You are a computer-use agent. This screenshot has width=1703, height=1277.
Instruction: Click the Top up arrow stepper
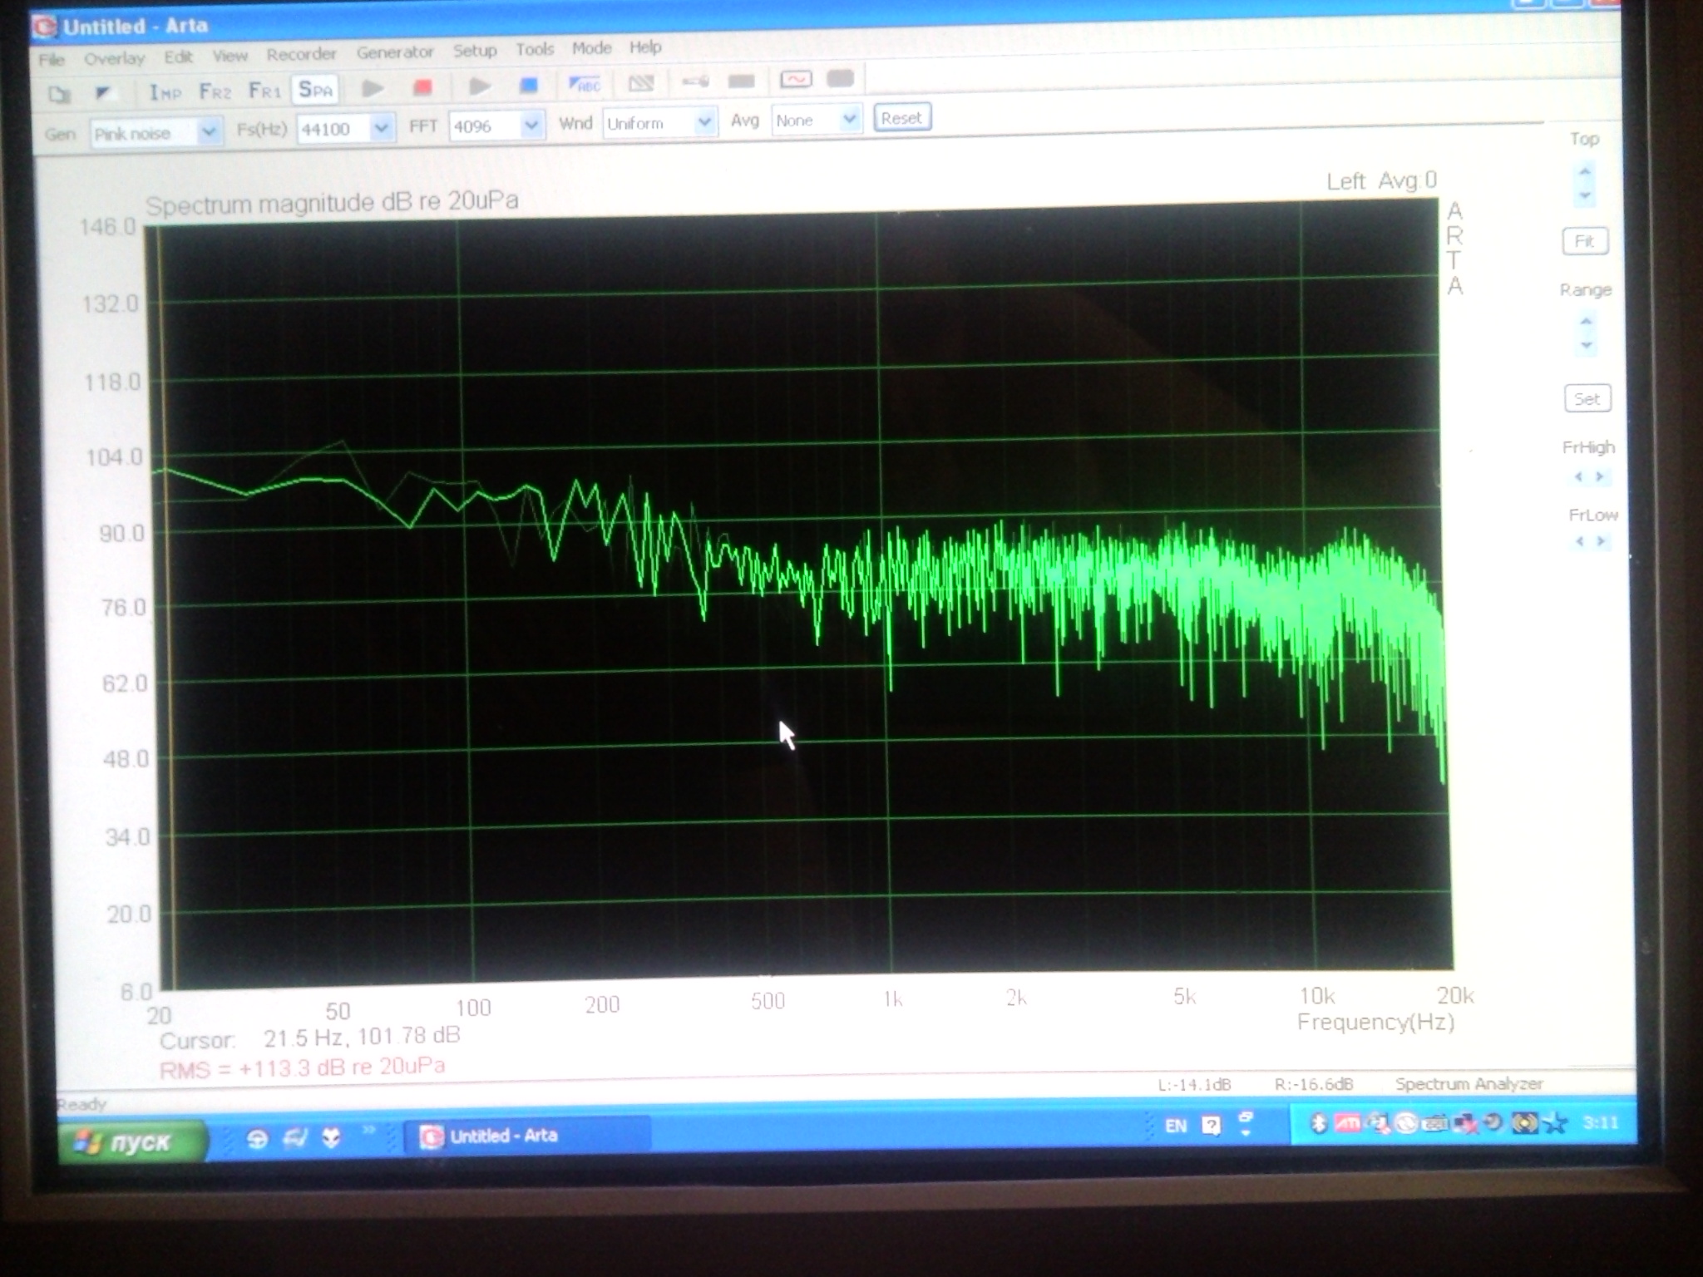tap(1585, 171)
